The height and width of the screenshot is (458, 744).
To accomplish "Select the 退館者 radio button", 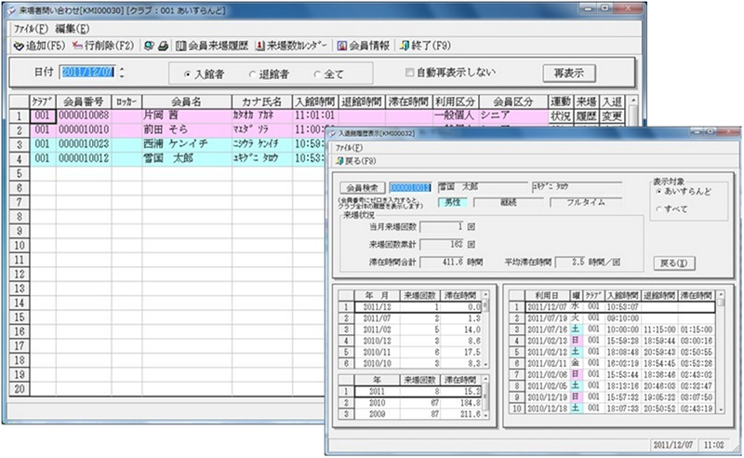I will coord(269,74).
